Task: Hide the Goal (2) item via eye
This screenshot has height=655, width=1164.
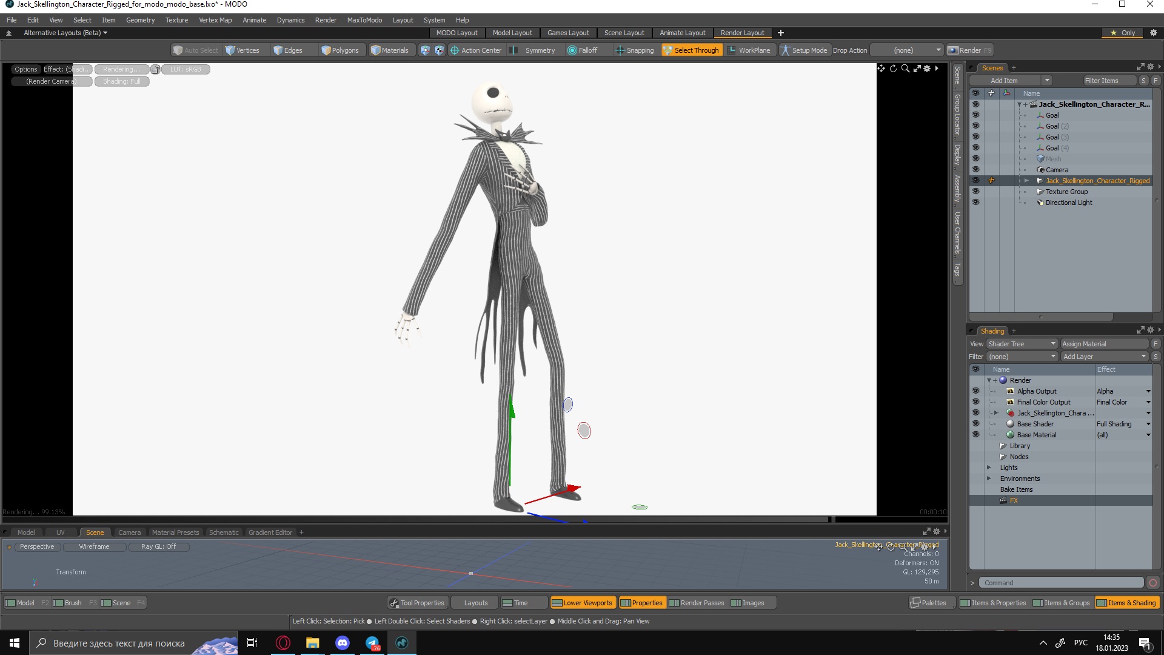Action: (x=976, y=126)
